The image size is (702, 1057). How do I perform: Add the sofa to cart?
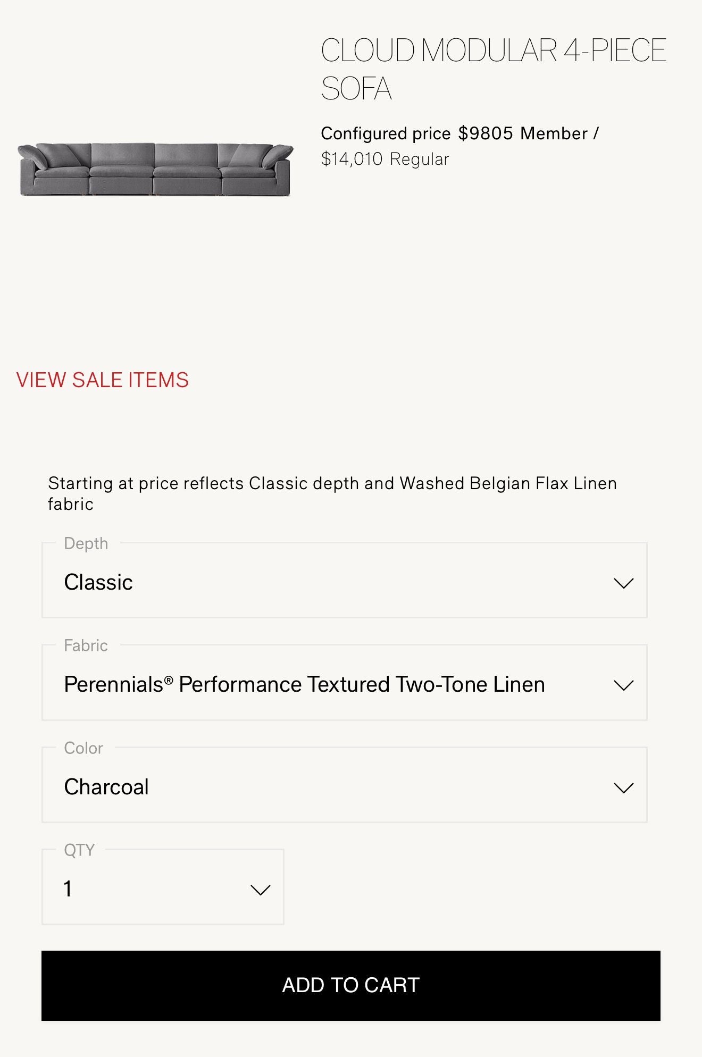pos(351,985)
